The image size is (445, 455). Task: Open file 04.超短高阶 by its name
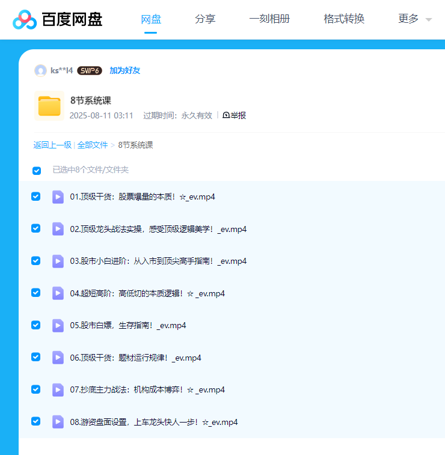[147, 293]
